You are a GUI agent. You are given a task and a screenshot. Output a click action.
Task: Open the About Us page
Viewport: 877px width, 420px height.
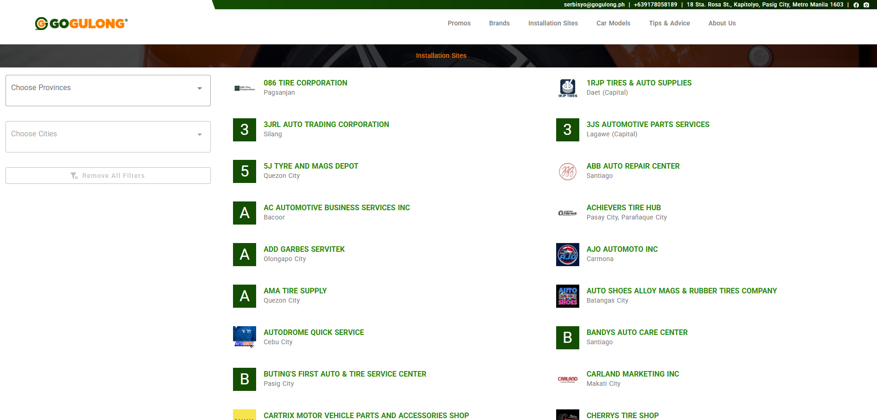tap(722, 23)
